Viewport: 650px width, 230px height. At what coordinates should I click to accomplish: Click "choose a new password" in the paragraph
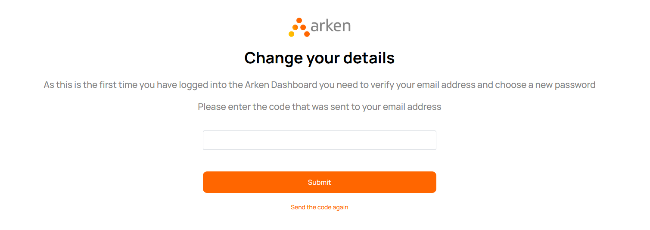pyautogui.click(x=545, y=85)
